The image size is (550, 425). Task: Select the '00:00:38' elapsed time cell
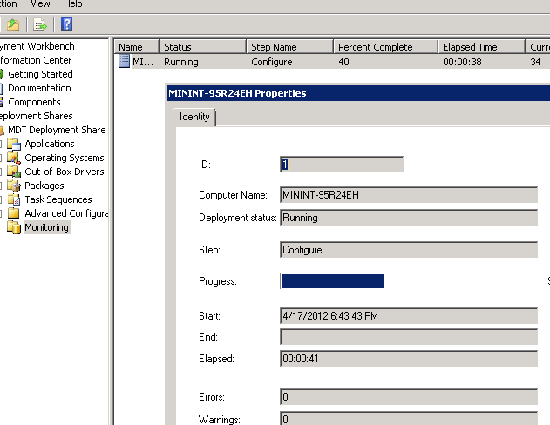tap(462, 62)
